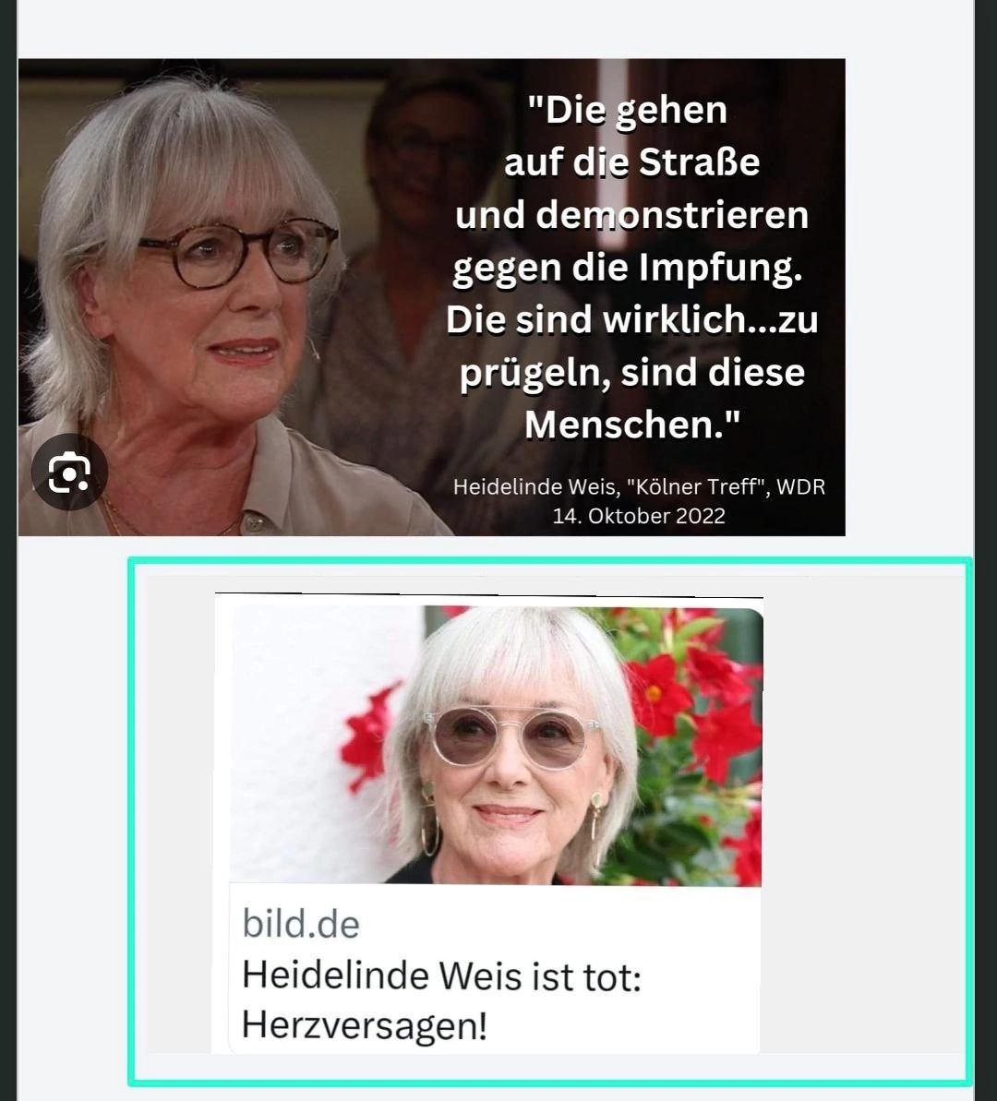The image size is (997, 1101).
Task: Click the "gegen die Impfung." text line
Action: [628, 269]
